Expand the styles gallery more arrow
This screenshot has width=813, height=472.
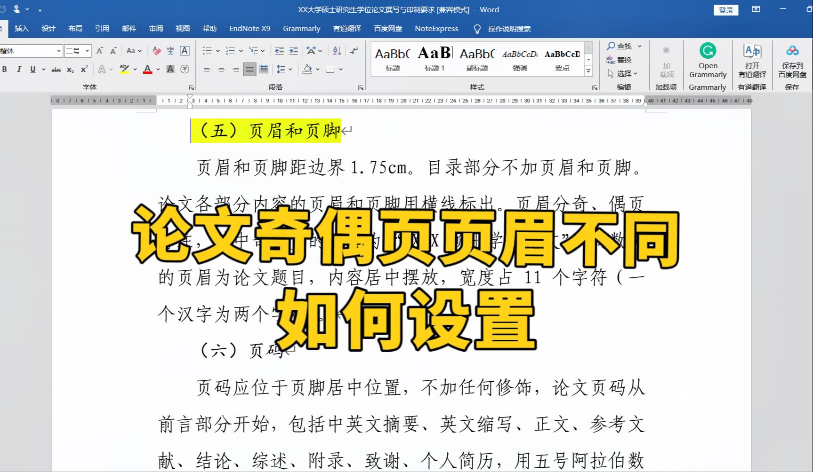[588, 71]
